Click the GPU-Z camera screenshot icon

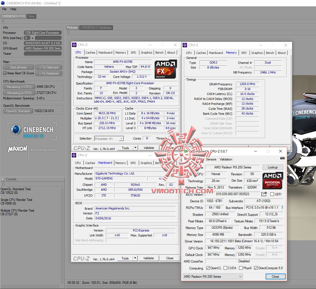(x=282, y=158)
